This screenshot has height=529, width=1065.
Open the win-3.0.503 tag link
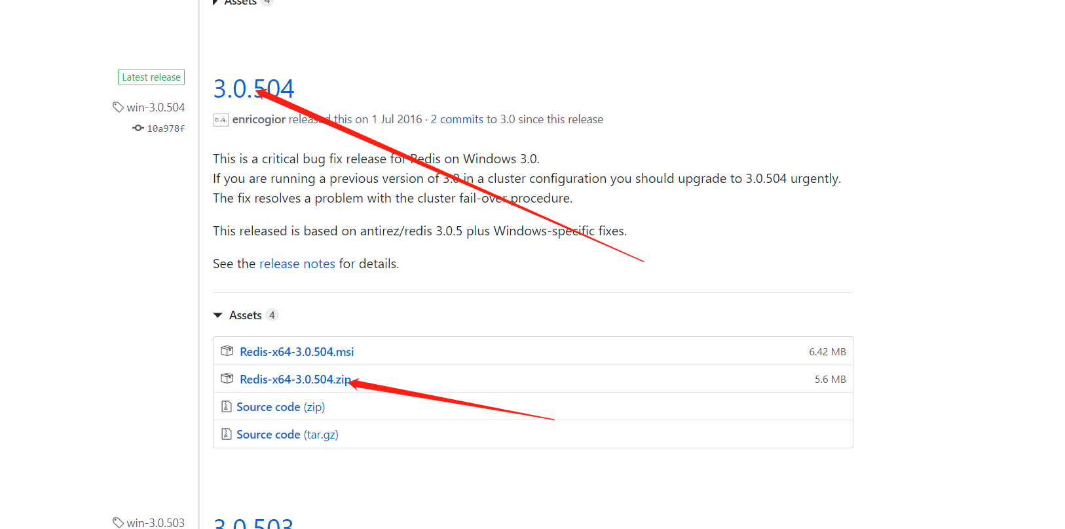coord(156,522)
